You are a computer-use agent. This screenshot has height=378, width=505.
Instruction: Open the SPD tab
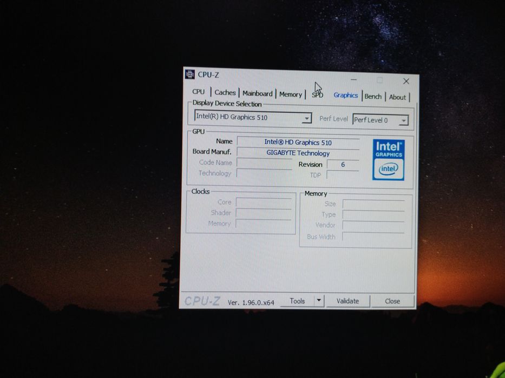(317, 95)
